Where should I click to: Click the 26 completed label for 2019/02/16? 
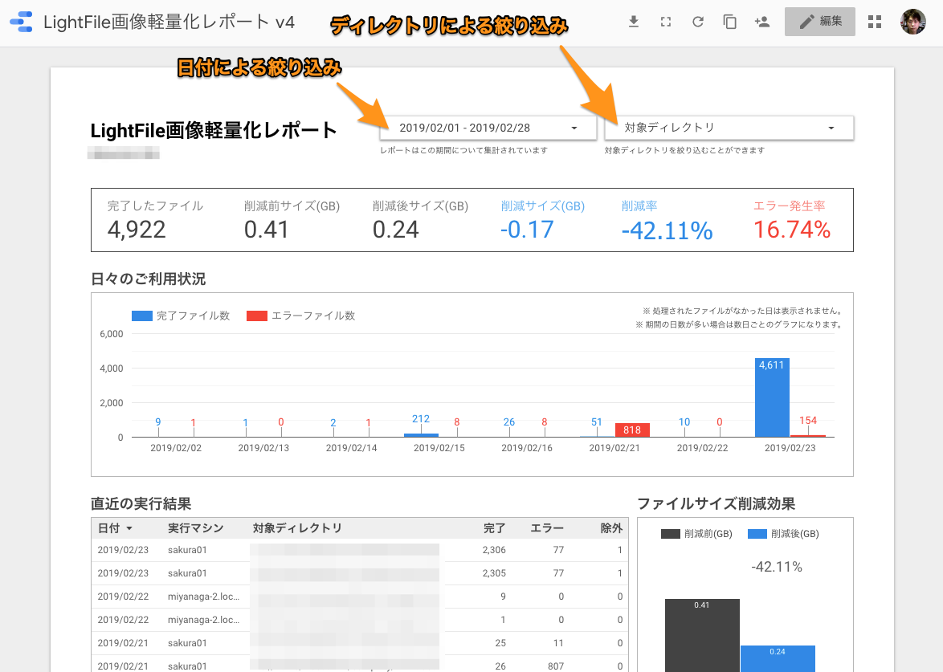point(508,422)
